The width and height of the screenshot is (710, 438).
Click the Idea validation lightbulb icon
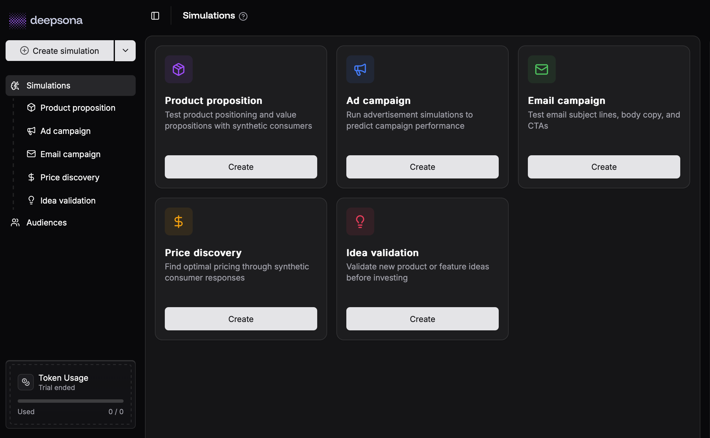tap(360, 221)
